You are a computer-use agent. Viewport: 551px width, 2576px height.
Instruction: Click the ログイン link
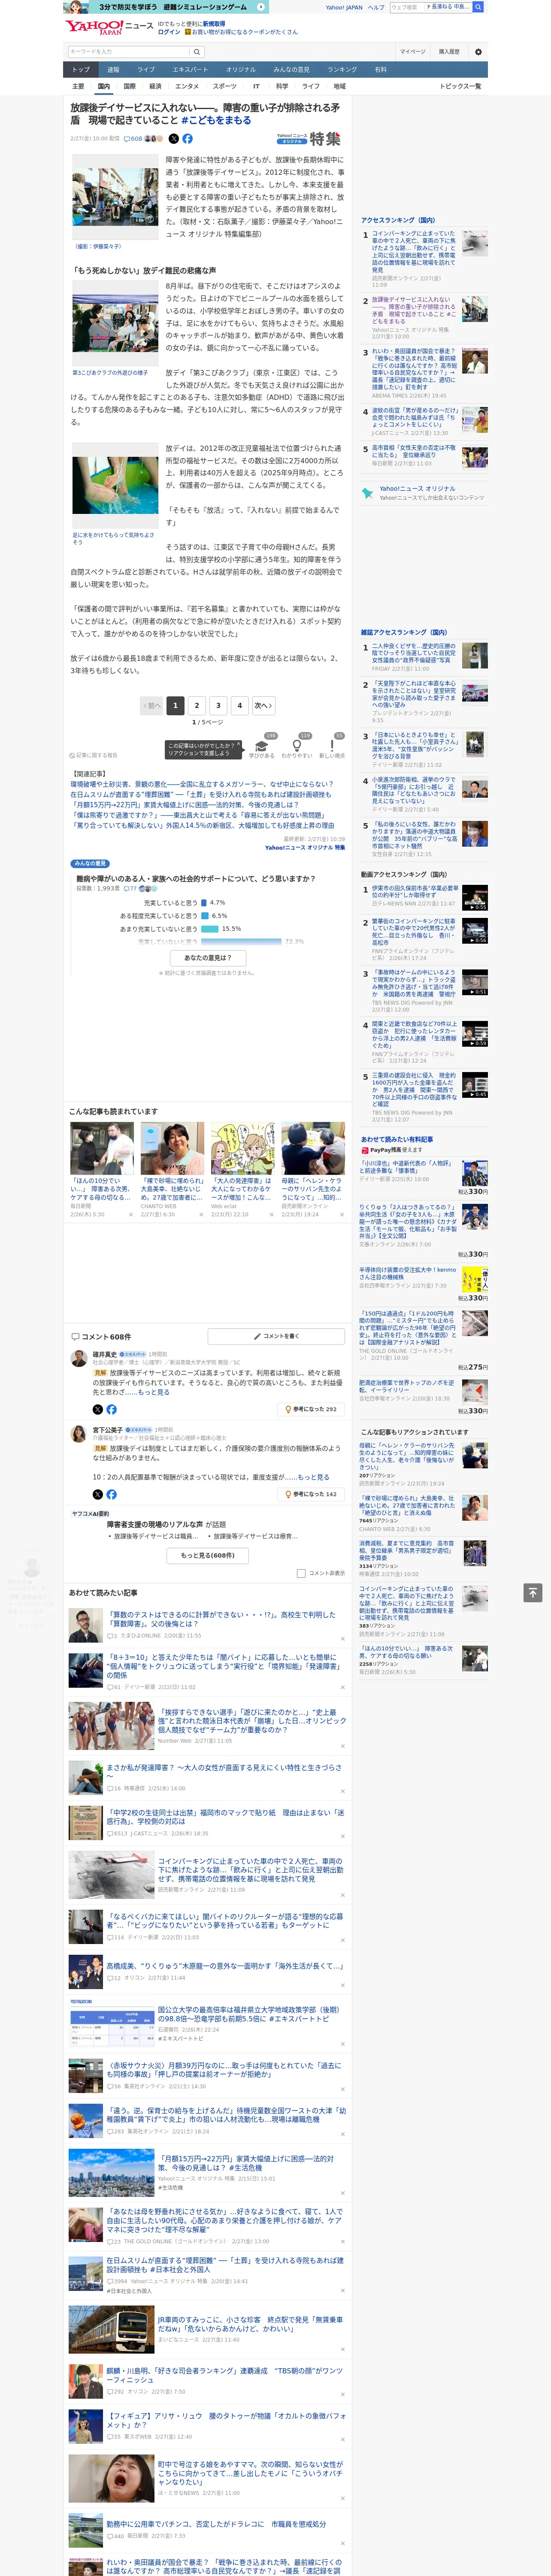pyautogui.click(x=169, y=32)
